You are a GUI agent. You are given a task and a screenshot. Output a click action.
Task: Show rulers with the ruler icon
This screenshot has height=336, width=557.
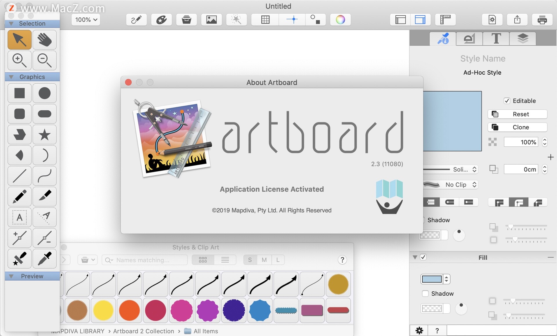[445, 20]
